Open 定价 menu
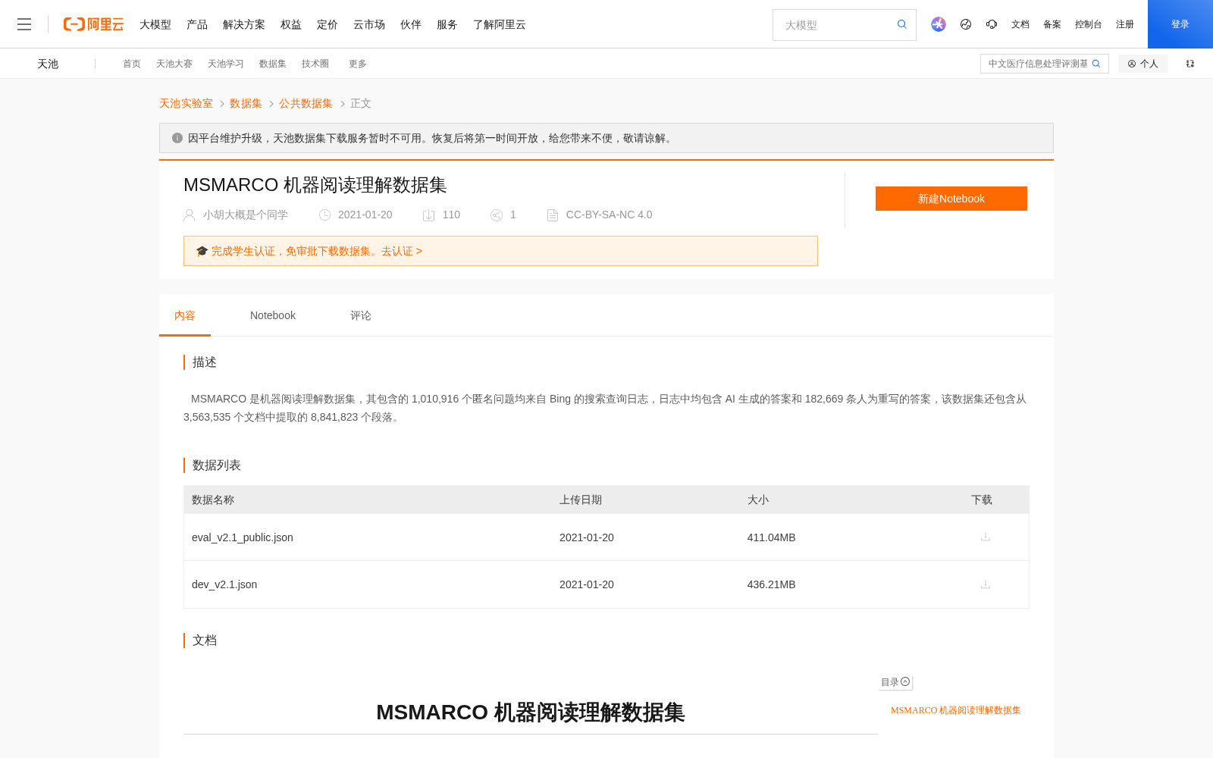 [328, 24]
